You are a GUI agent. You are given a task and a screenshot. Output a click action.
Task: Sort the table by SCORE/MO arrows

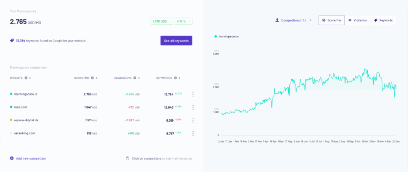(x=96, y=78)
